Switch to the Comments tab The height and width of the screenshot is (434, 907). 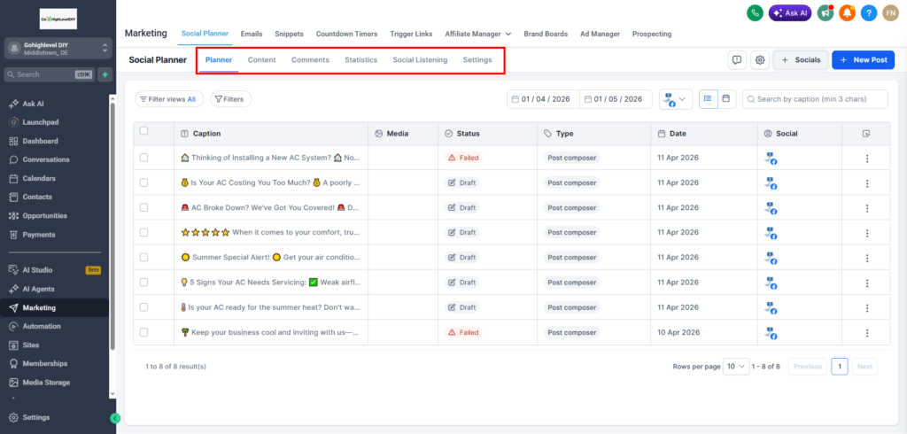click(x=310, y=59)
